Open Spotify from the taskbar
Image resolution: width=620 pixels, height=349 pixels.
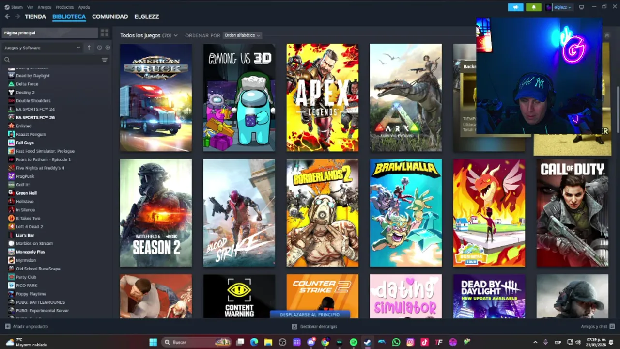pos(354,342)
